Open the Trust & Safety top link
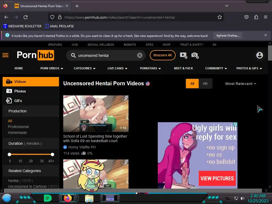 192,45
